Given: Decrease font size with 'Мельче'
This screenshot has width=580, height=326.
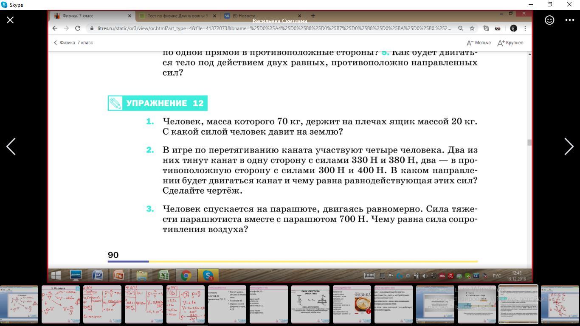Looking at the screenshot, I should pos(479,42).
